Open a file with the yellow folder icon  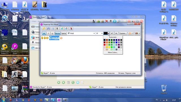[44, 29]
